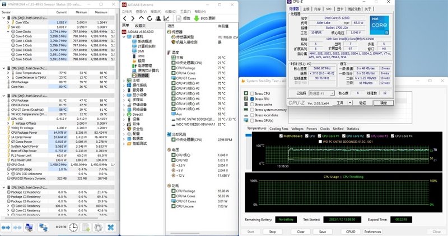The image size is (448, 236).
Task: Toggle CPU Core #1 graph checkbox
Action: [x=319, y=136]
